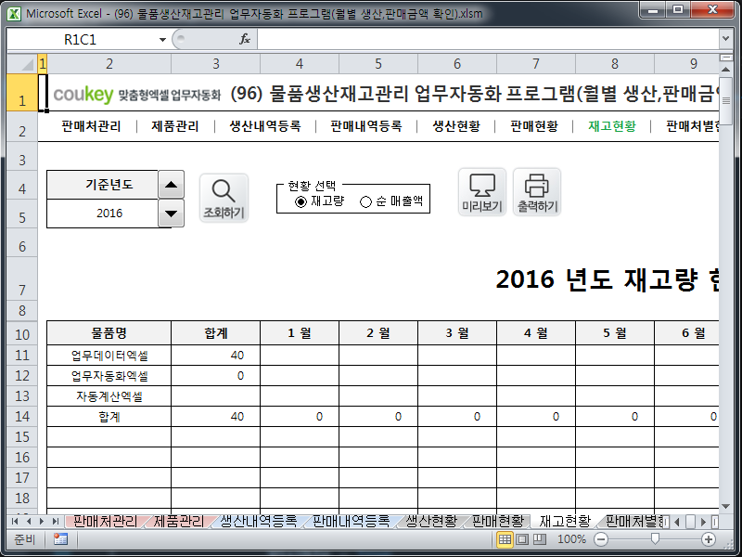The width and height of the screenshot is (742, 557).
Task: Select the 3 월 column header cell
Action: (457, 333)
